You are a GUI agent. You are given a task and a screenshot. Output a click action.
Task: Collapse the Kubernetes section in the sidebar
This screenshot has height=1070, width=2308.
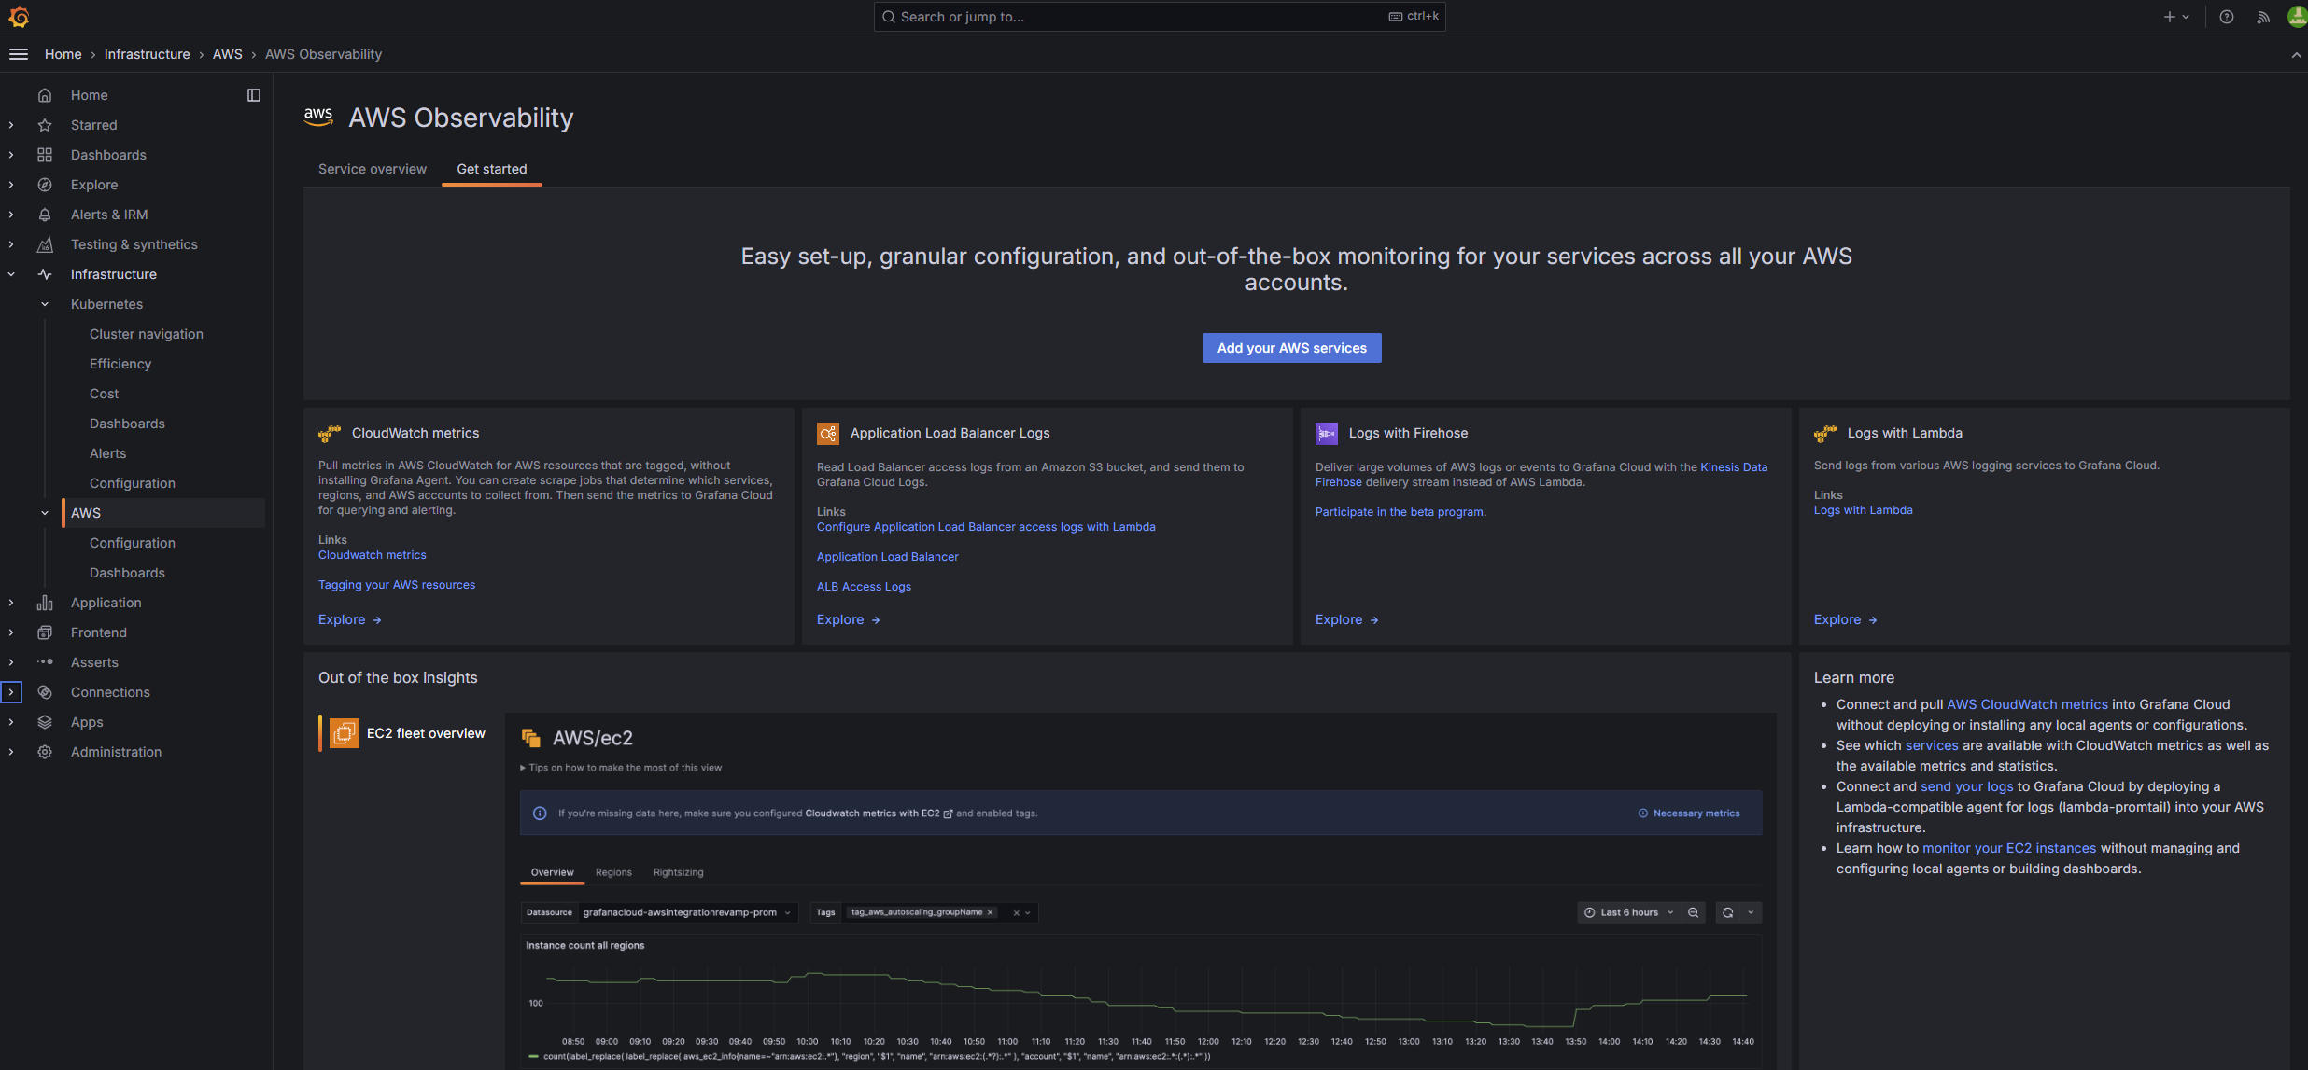44,303
